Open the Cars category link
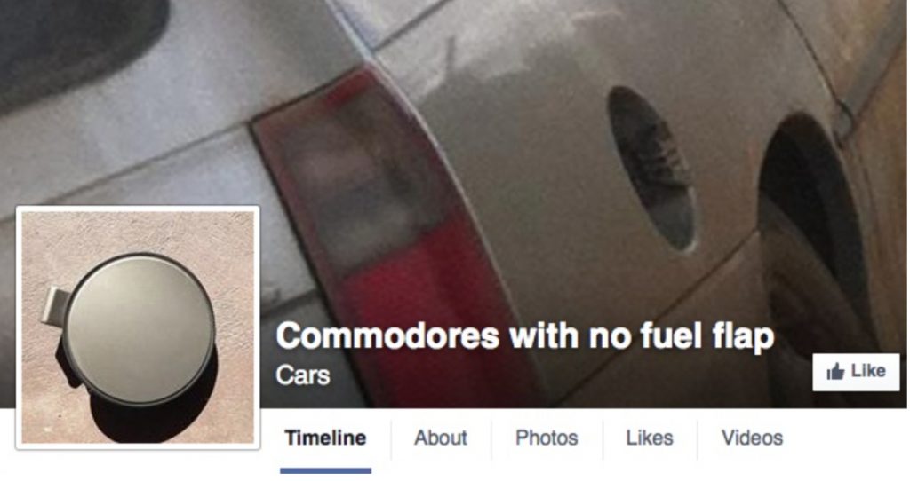Image resolution: width=910 pixels, height=481 pixels. click(302, 375)
